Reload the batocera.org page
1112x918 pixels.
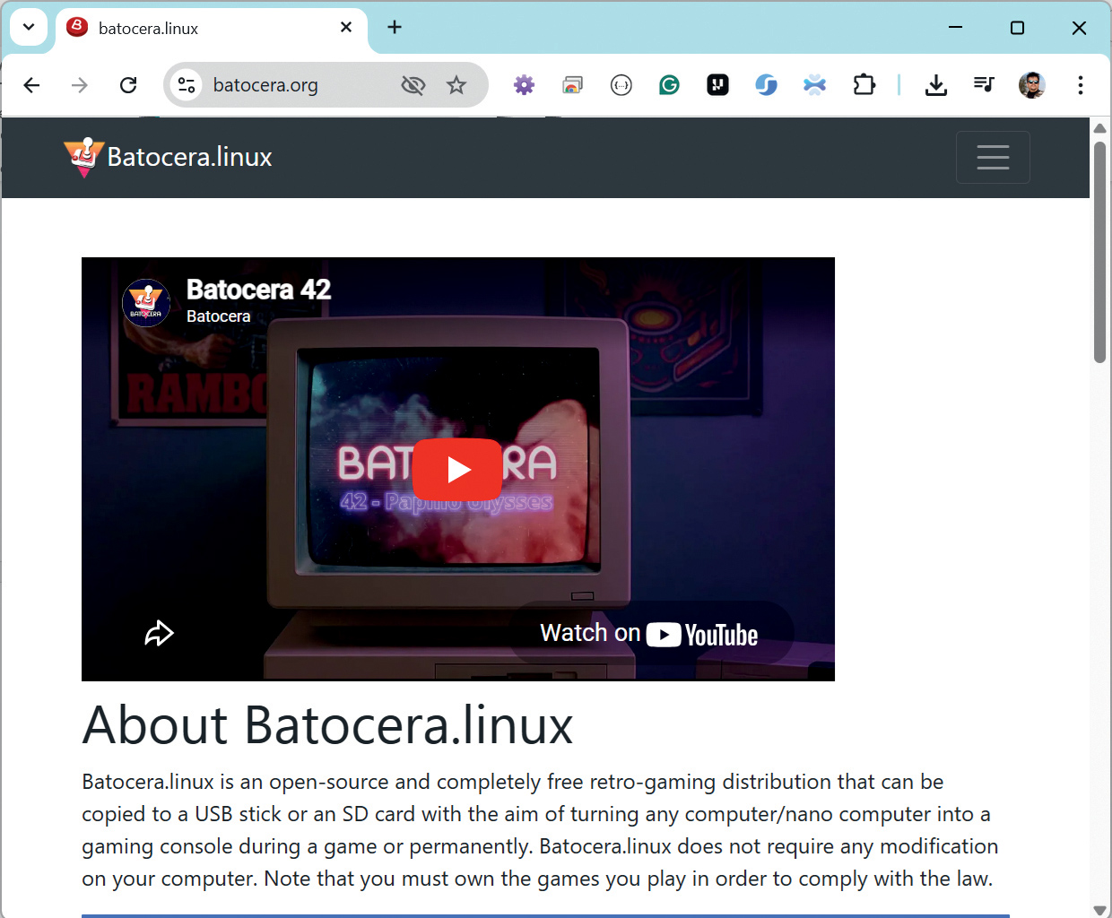(128, 85)
